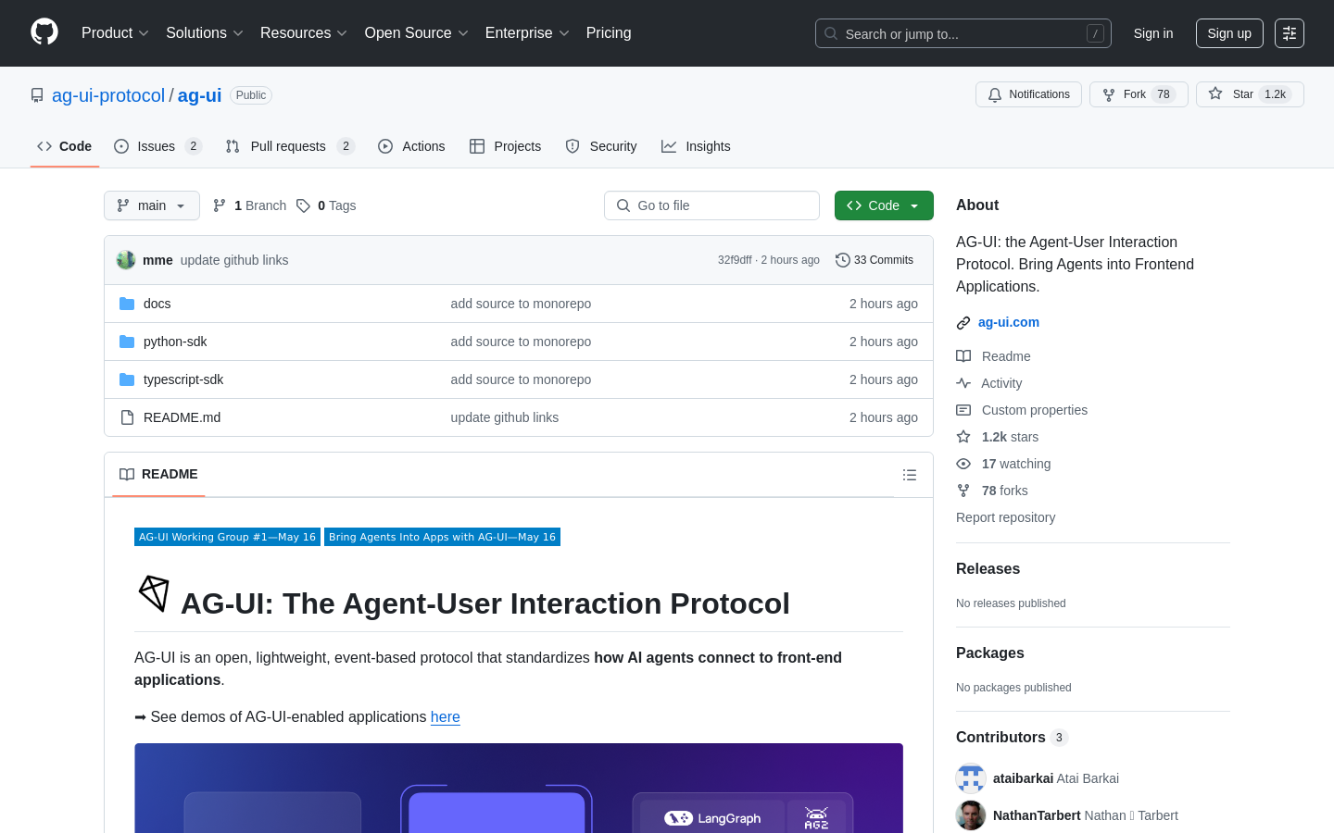This screenshot has height=833, width=1334.
Task: Expand the Enterprise menu
Action: point(527,33)
